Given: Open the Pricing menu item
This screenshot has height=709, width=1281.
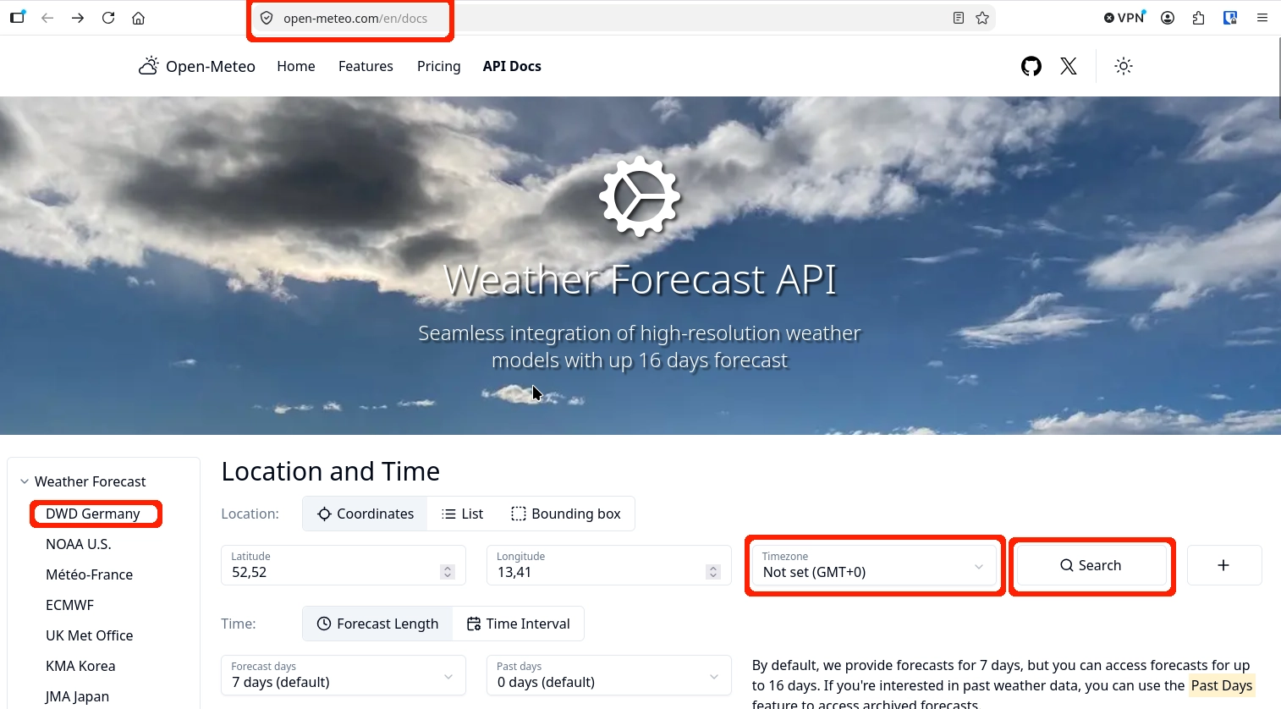Looking at the screenshot, I should coord(438,66).
